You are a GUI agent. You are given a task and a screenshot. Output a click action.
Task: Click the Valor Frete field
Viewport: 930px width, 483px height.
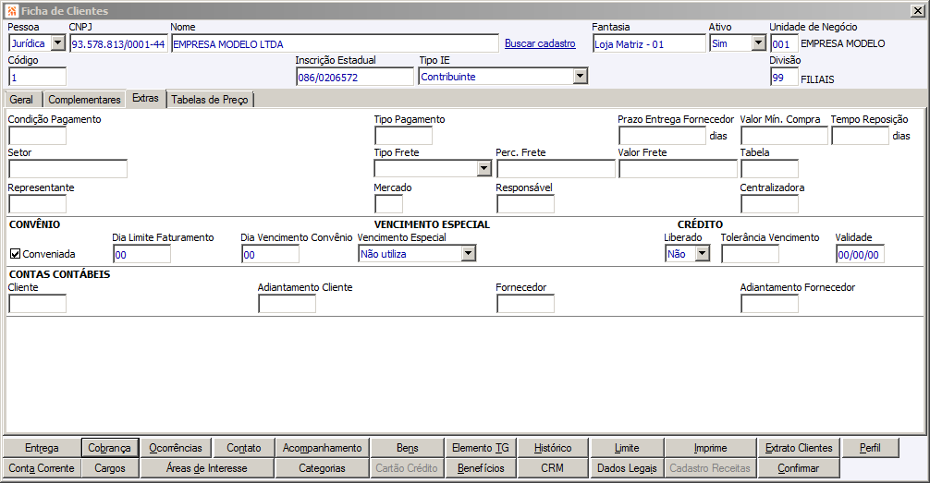[678, 169]
